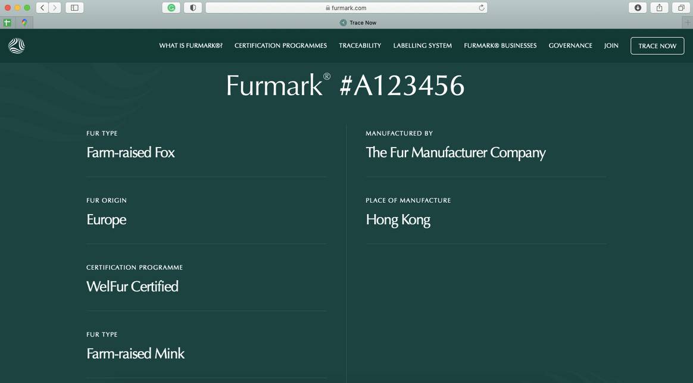Click the Trace Now button
The image size is (693, 383).
pyautogui.click(x=657, y=46)
